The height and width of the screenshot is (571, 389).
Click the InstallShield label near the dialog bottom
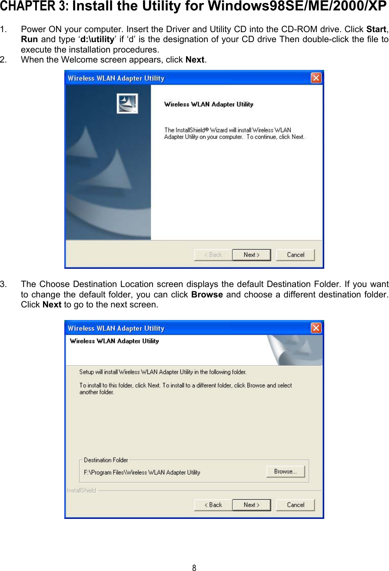click(x=81, y=491)
